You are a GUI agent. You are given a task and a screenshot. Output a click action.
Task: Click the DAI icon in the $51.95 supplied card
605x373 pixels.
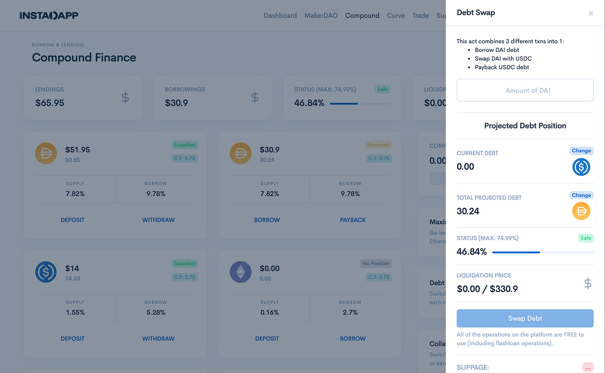(x=46, y=153)
